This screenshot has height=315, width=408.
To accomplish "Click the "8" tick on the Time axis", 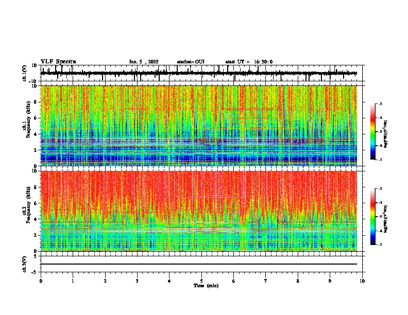I will 298,281.
